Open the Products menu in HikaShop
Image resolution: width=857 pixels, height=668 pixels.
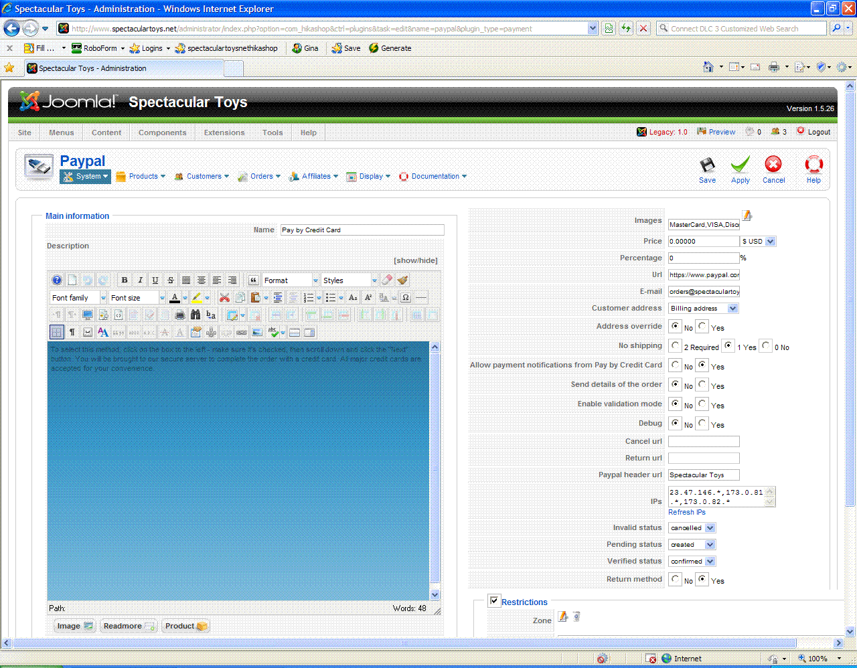(x=141, y=177)
